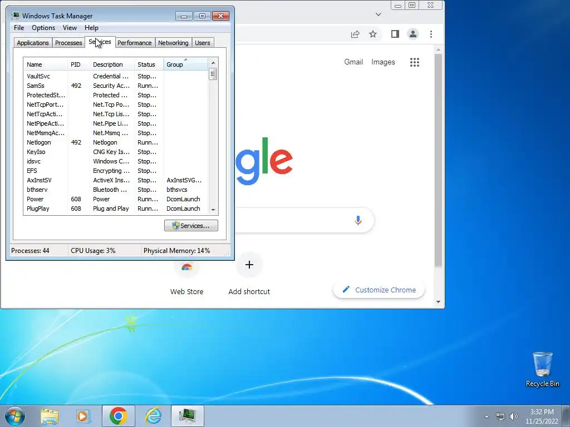The width and height of the screenshot is (570, 427).
Task: Select the Power service row
Action: pos(116,199)
